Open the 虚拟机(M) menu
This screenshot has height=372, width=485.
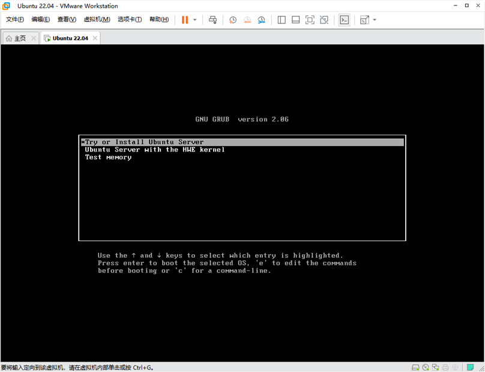click(97, 19)
